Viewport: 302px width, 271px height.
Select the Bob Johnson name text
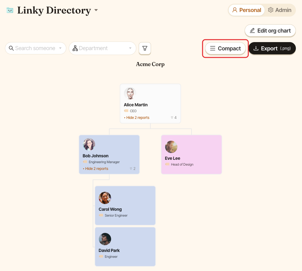click(x=95, y=156)
